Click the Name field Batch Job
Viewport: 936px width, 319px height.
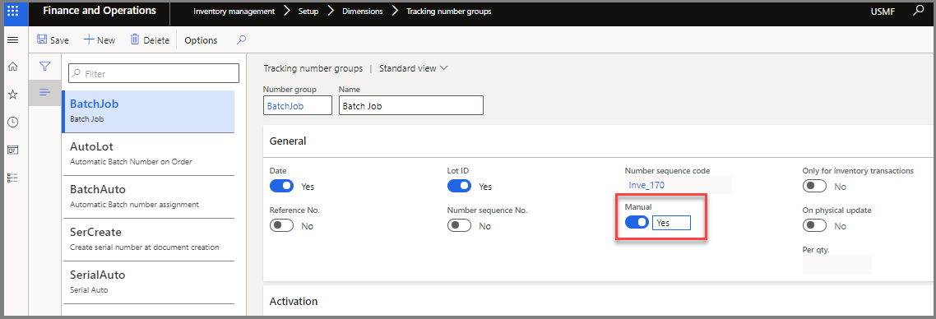pyautogui.click(x=410, y=106)
